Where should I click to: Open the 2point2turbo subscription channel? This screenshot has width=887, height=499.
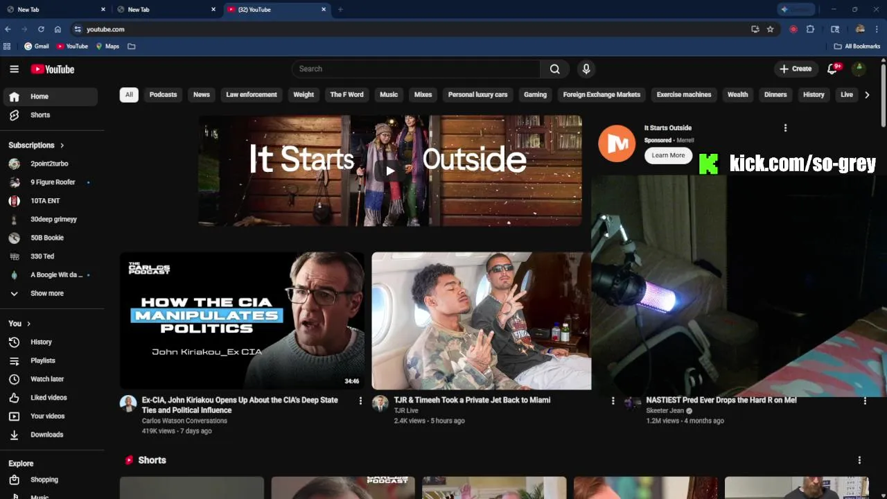click(x=51, y=164)
